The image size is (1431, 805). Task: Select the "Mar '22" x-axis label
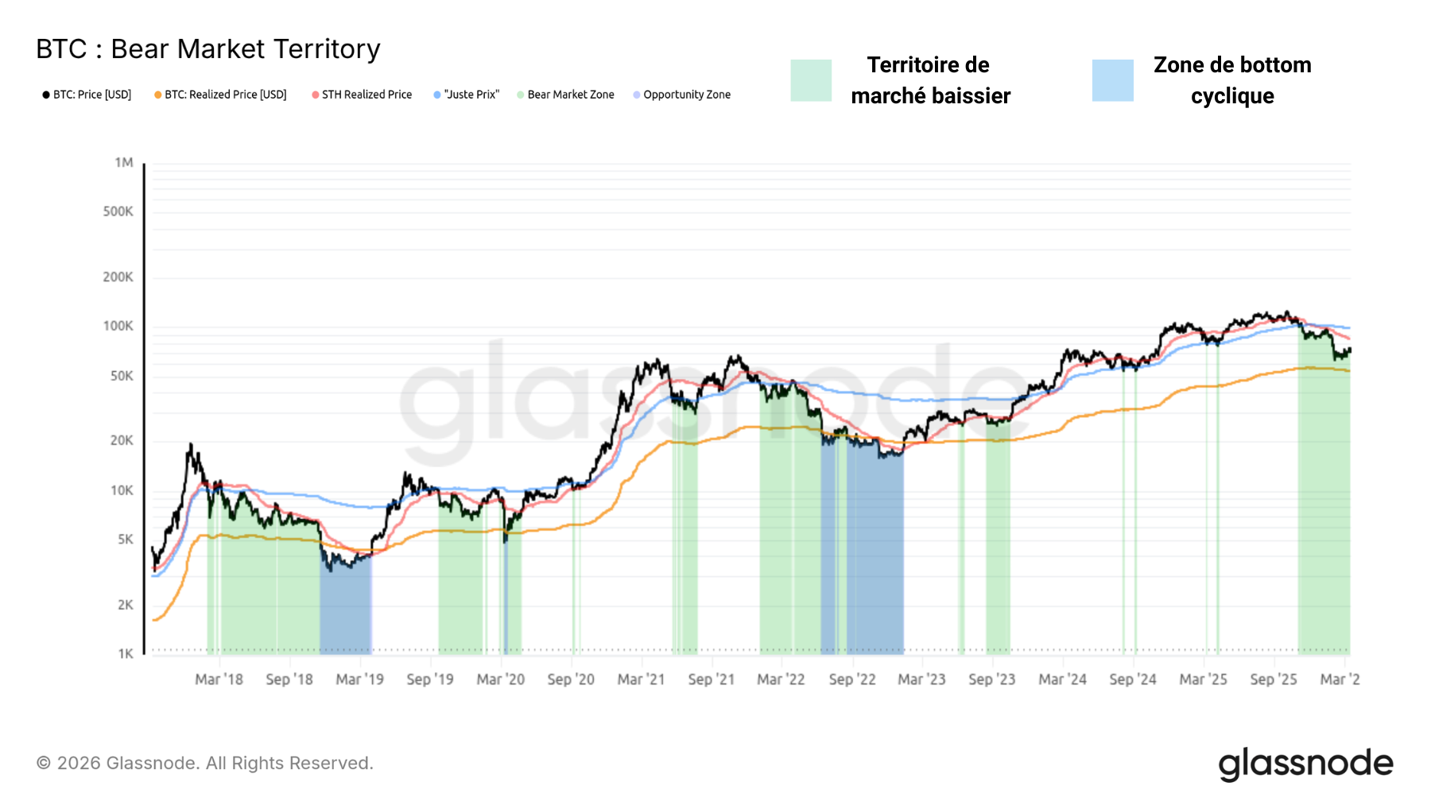tap(781, 679)
